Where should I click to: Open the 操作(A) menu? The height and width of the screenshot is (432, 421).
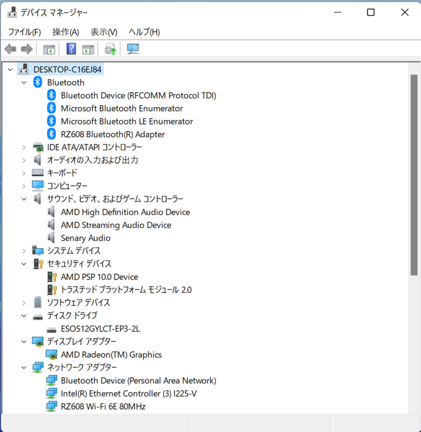(x=65, y=32)
